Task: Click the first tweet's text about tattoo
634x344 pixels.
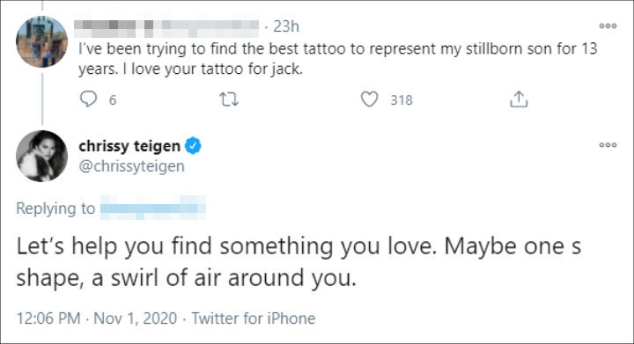Action: click(x=337, y=59)
